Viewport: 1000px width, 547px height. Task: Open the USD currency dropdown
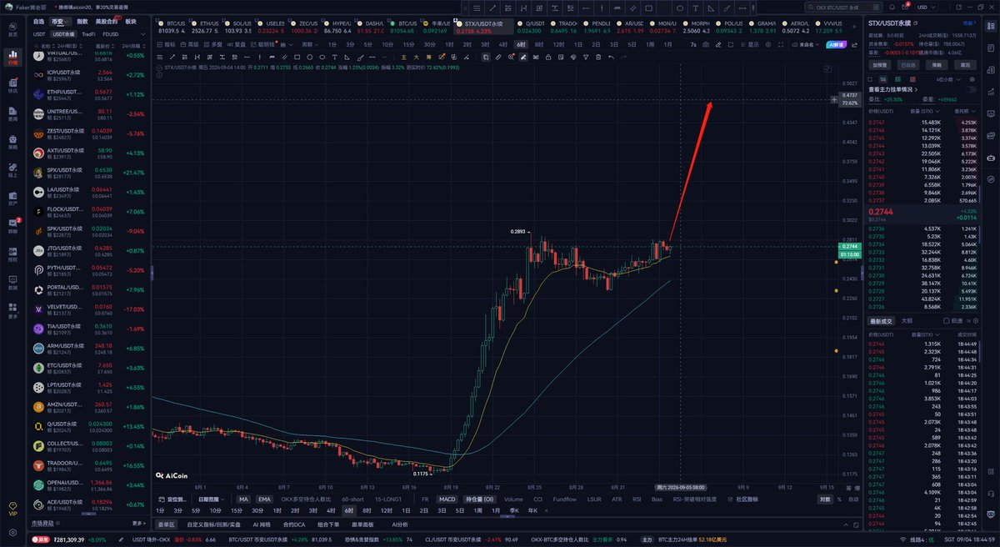(927, 8)
